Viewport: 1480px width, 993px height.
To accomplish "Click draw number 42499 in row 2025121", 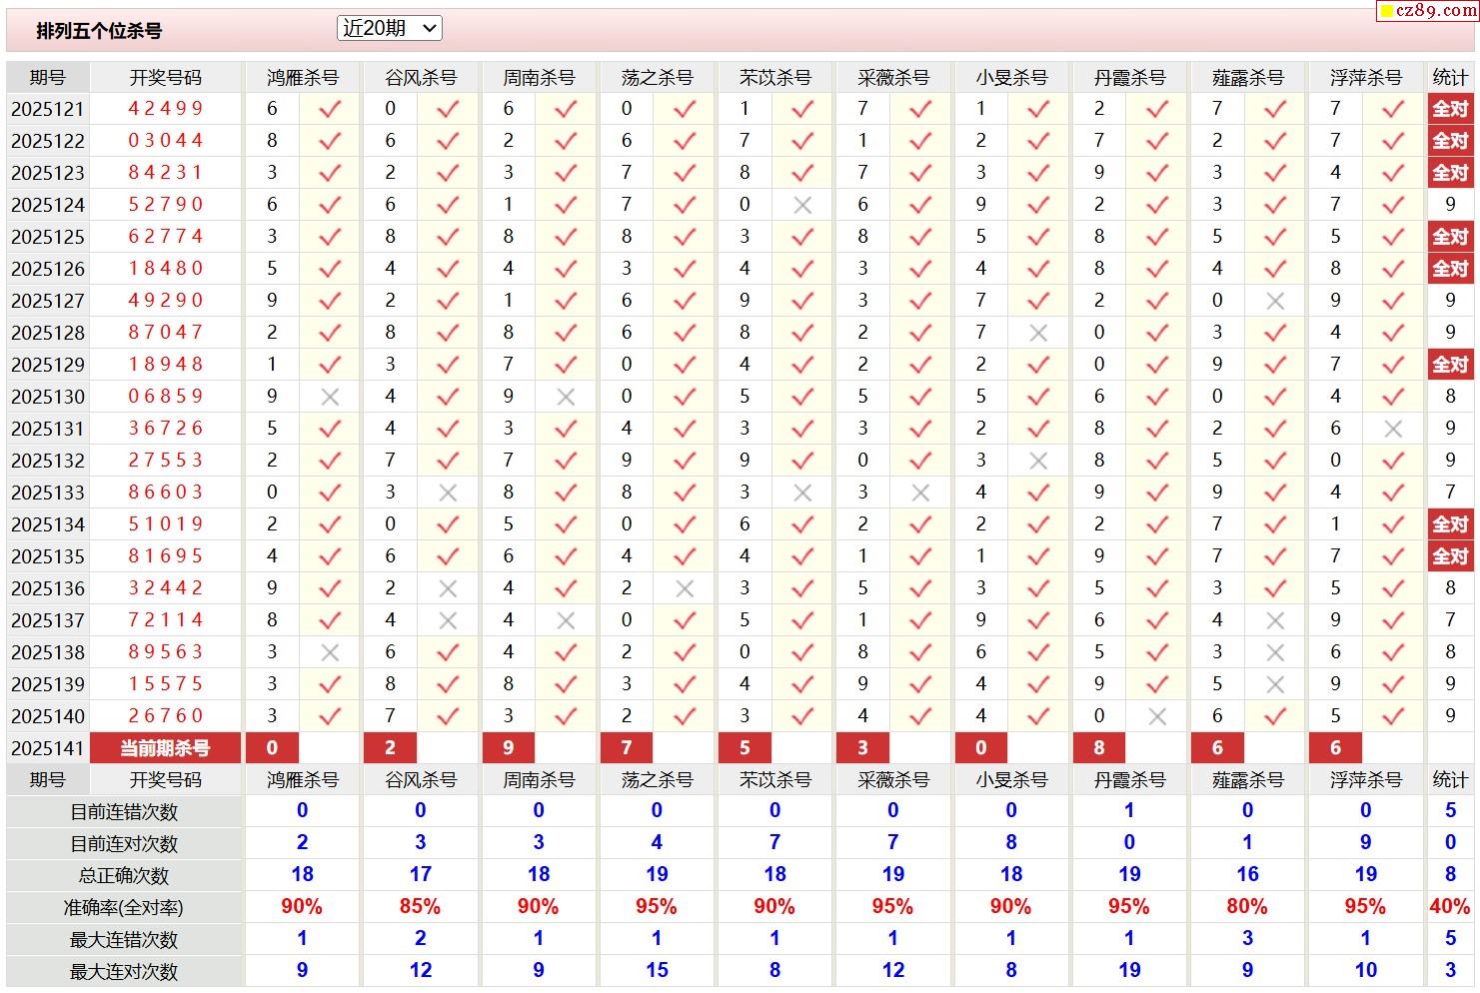I will point(165,109).
